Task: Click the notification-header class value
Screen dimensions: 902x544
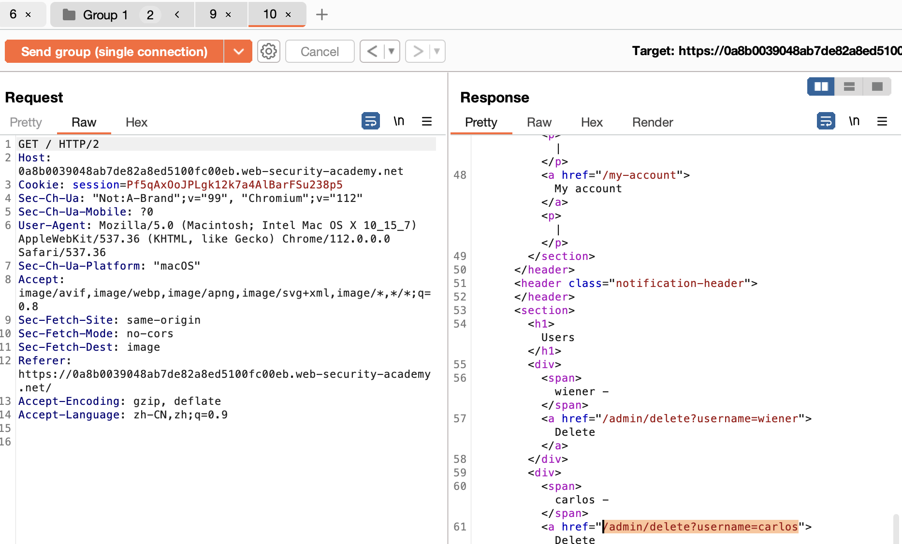Action: [x=680, y=283]
